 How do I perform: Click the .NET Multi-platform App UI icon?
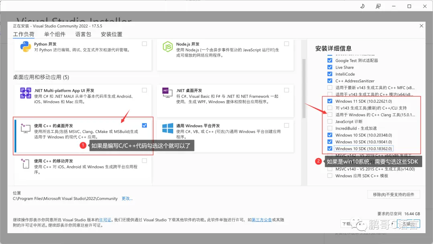click(25, 93)
